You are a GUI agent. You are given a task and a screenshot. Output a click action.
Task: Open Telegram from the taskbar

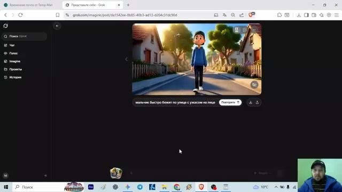point(140,187)
